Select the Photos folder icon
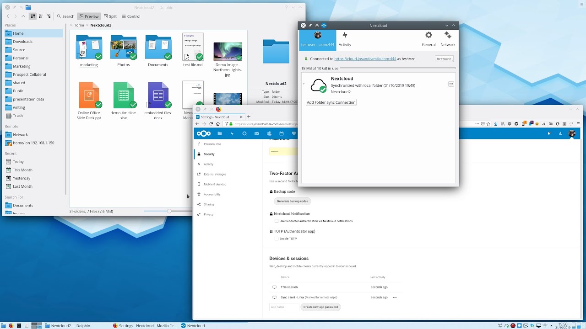Image resolution: width=586 pixels, height=329 pixels. 124,47
